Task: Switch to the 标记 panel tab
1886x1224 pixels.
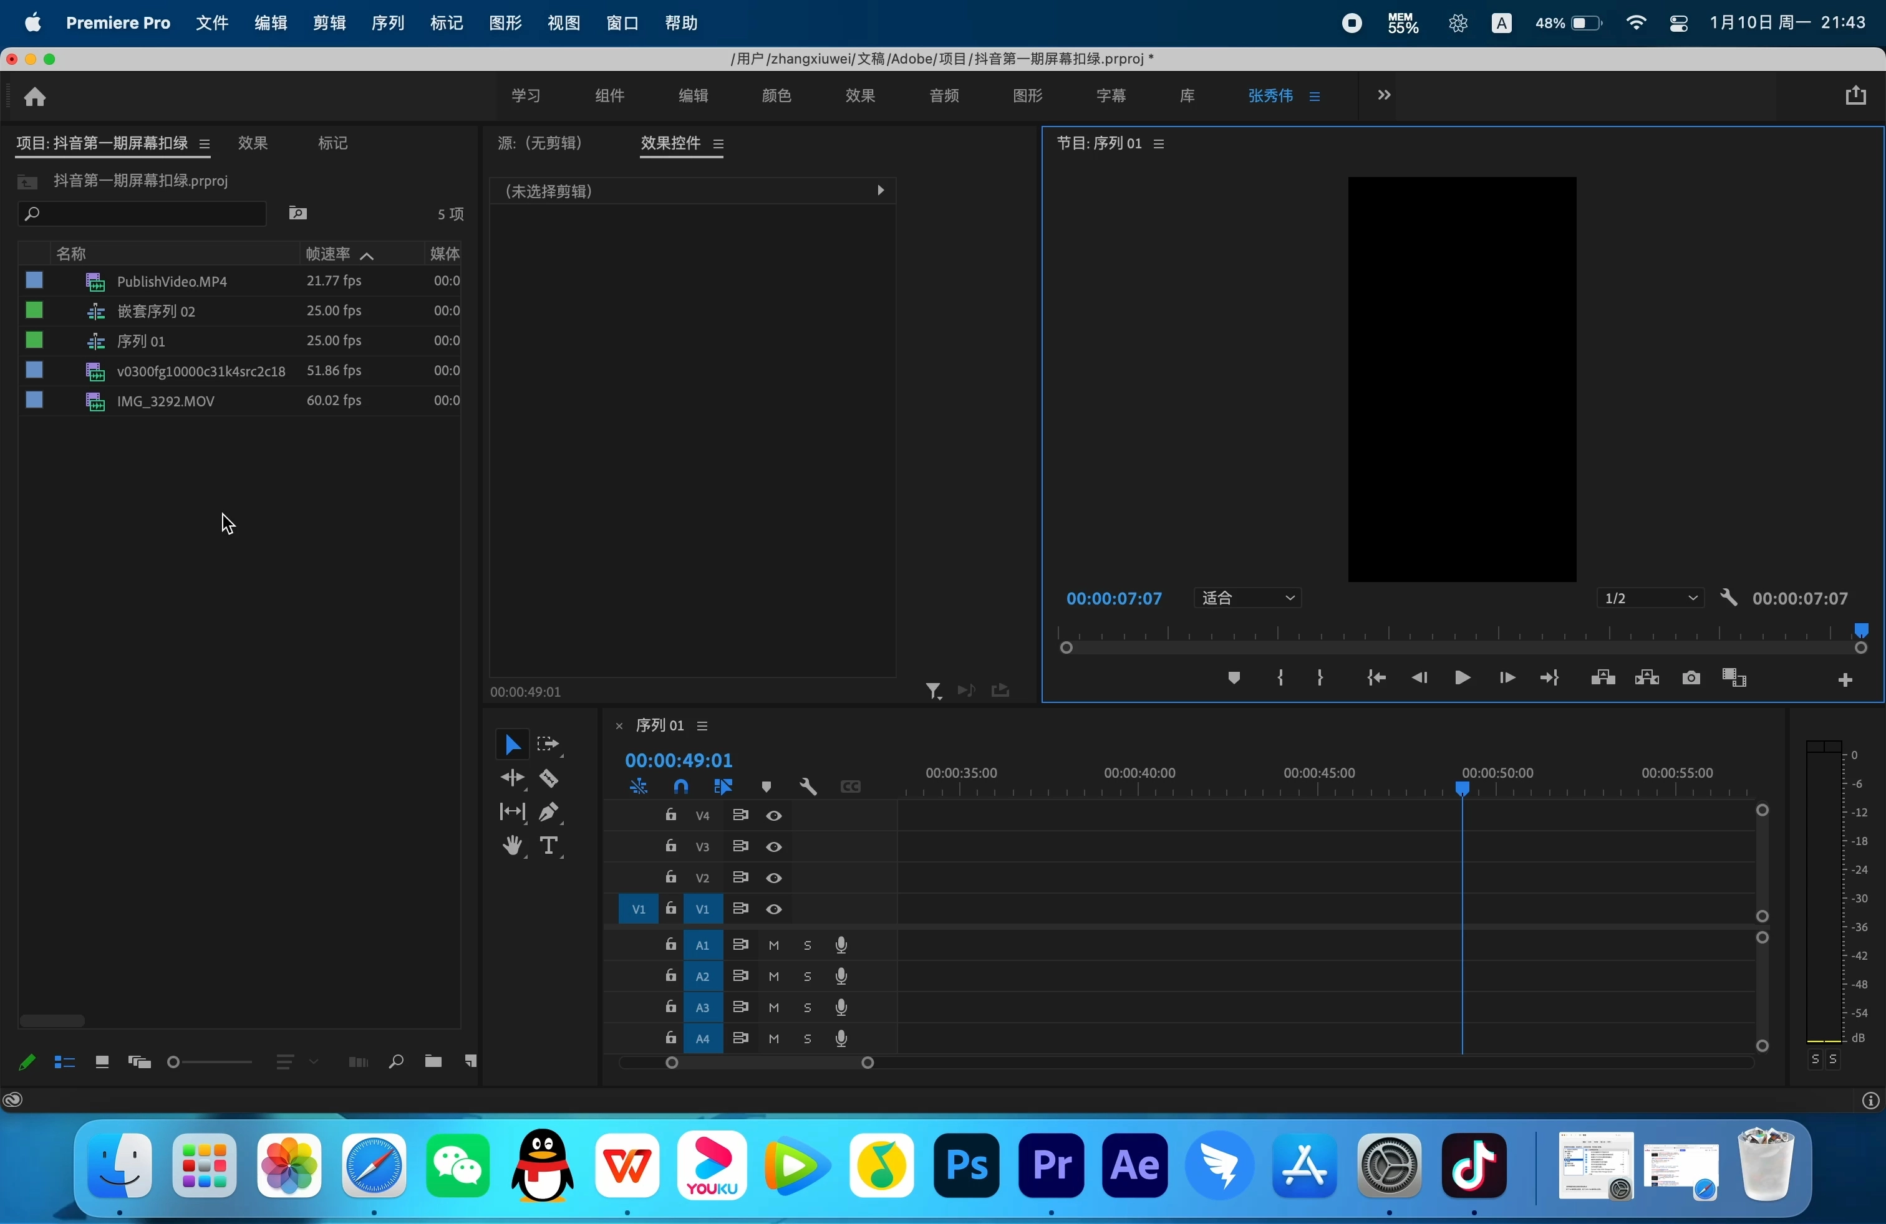Action: (333, 143)
